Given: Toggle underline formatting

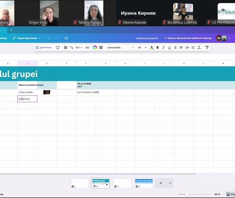Looking at the screenshot, I should click(169, 48).
